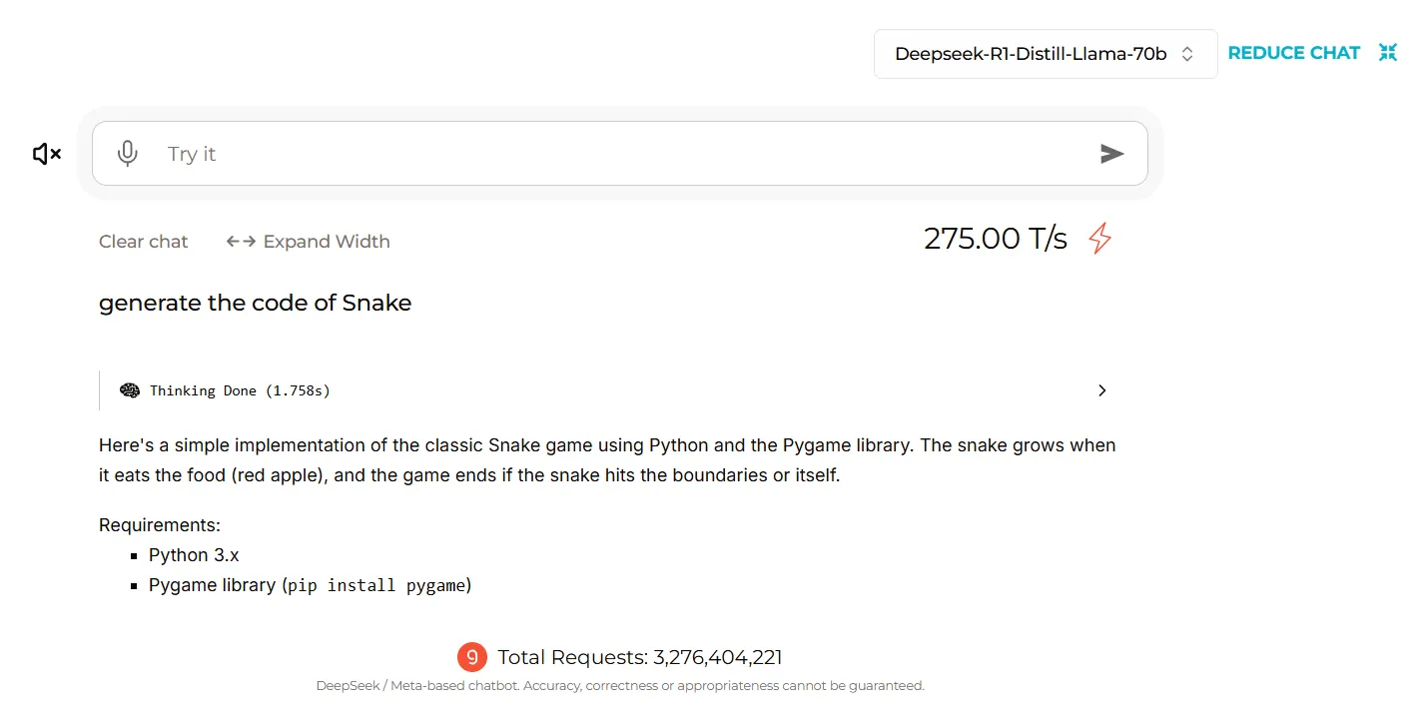This screenshot has height=724, width=1420.
Task: Click the double-arrow icon before Expand Width
Action: (241, 242)
